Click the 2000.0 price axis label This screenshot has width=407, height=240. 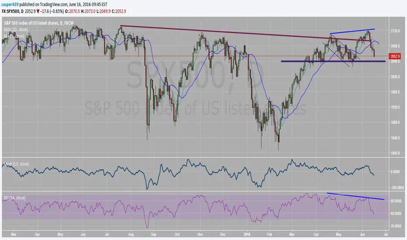pos(395,77)
